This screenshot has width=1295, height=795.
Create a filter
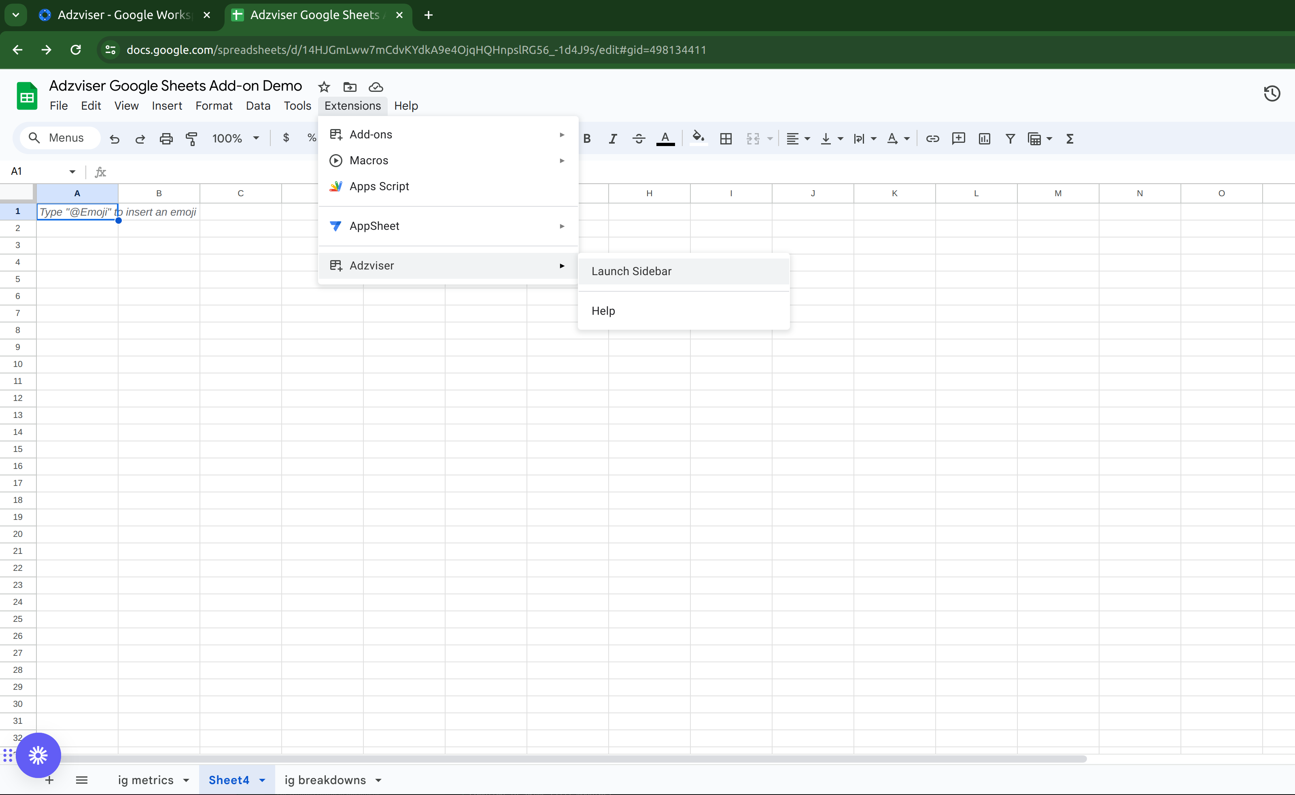[x=1010, y=138]
